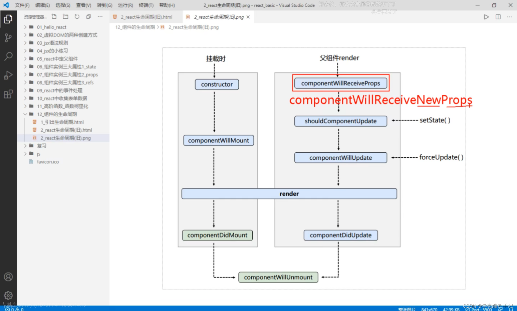The image size is (517, 311).
Task: Expand the 07_组件实例三大属性2_props folder
Action: click(63, 75)
